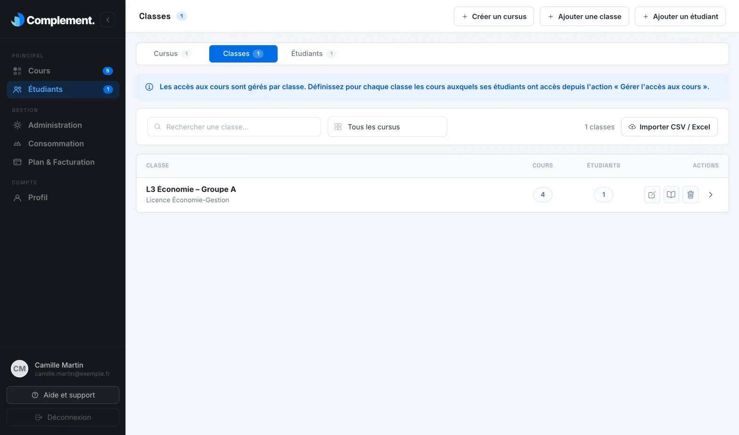739x435 pixels.
Task: Click the CM user avatar
Action: (20, 369)
